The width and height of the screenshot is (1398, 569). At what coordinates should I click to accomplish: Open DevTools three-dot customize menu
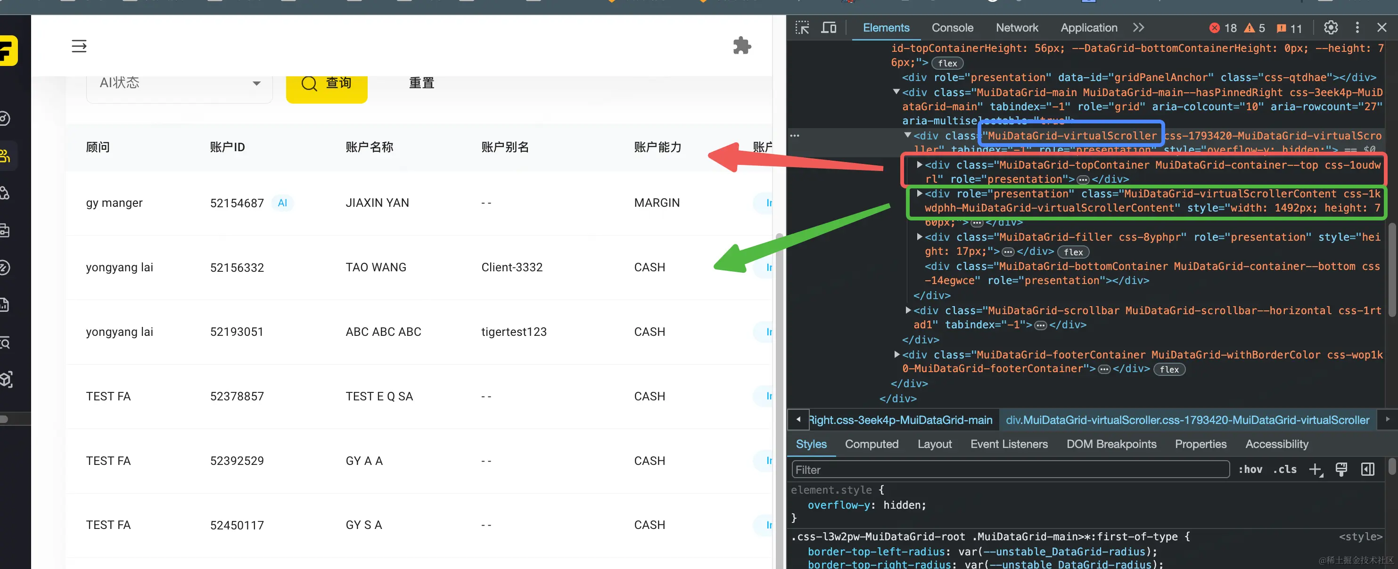(x=1357, y=28)
